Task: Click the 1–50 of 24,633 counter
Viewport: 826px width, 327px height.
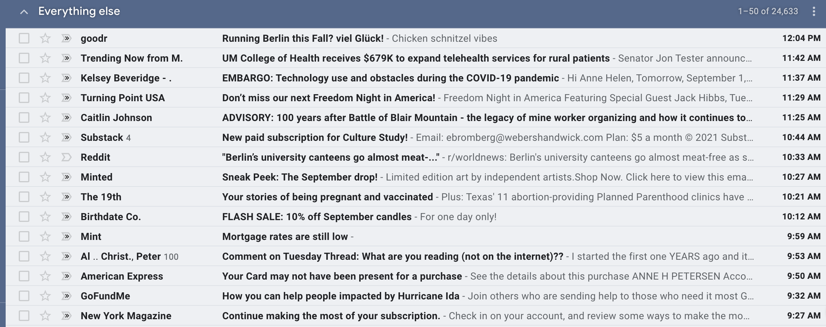Action: tap(768, 11)
